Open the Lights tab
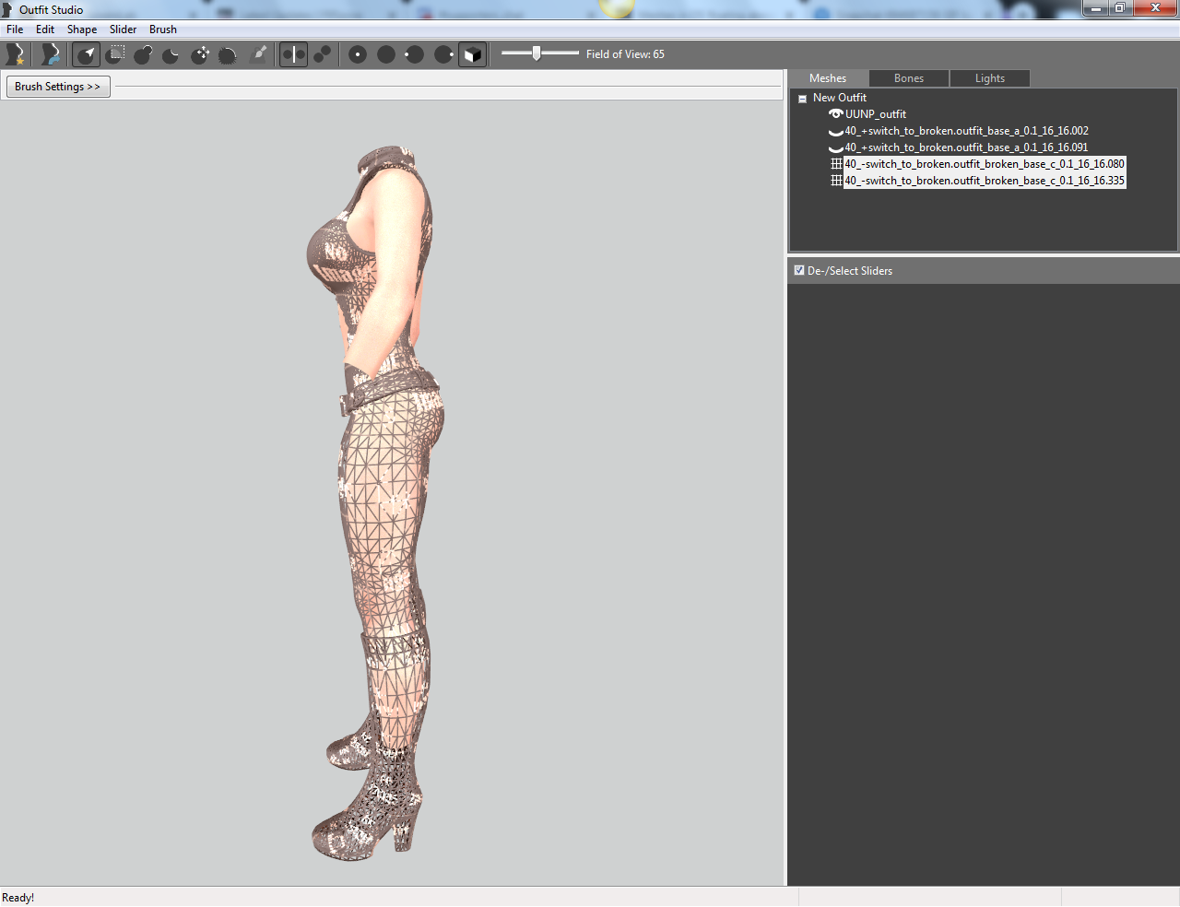 [990, 78]
